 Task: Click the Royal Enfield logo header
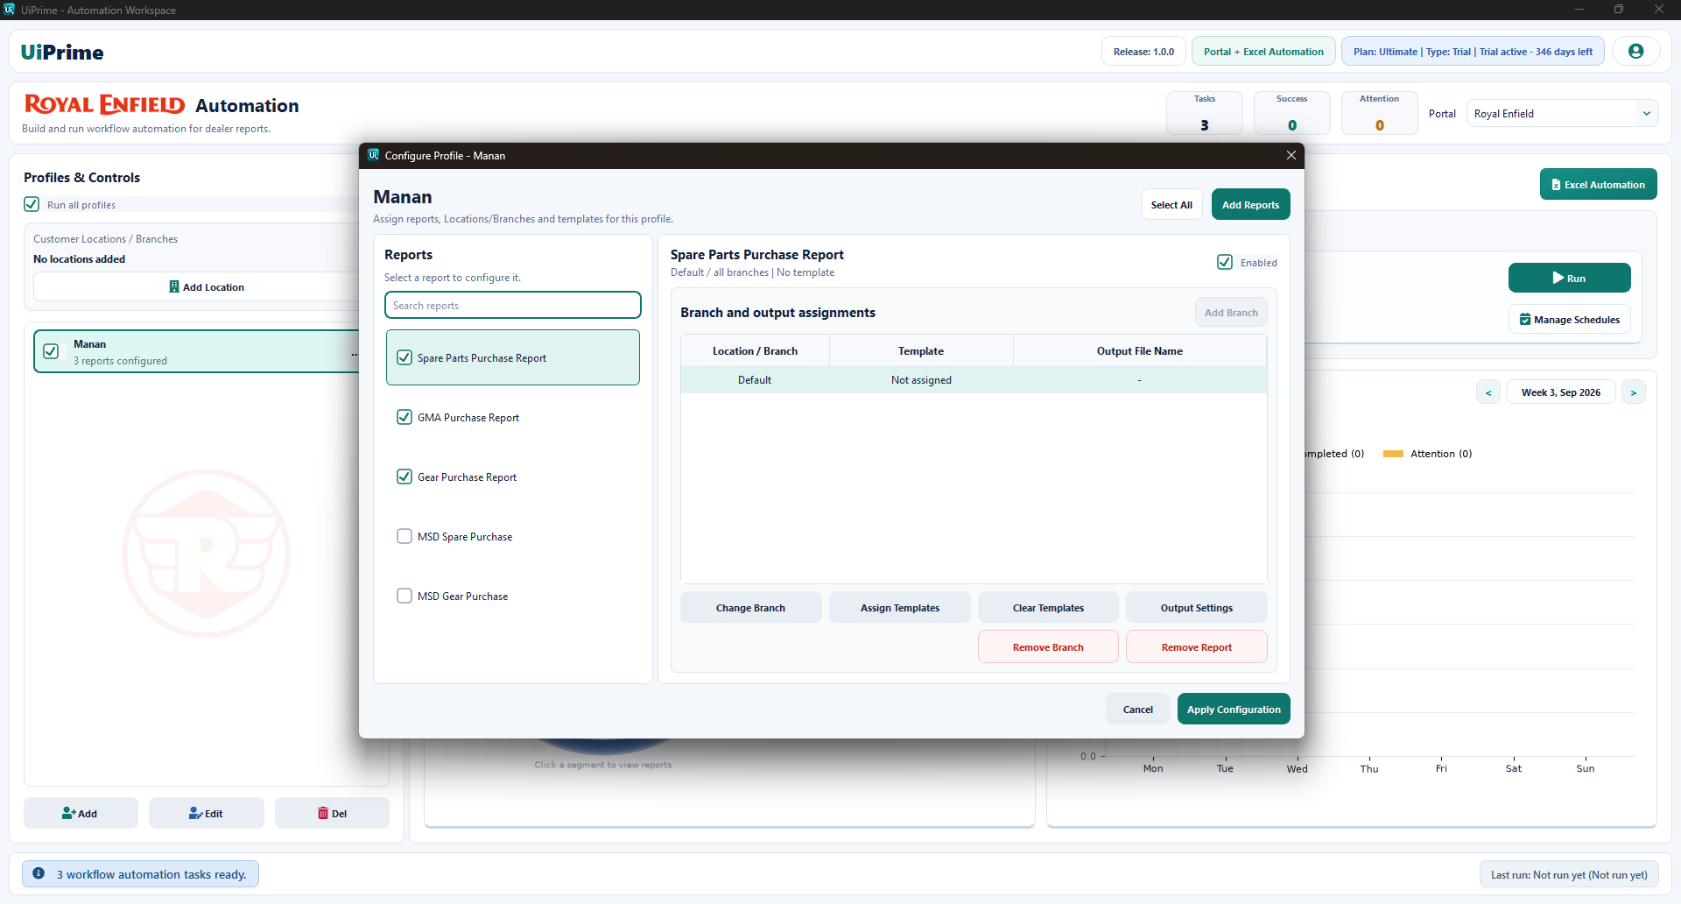(104, 104)
